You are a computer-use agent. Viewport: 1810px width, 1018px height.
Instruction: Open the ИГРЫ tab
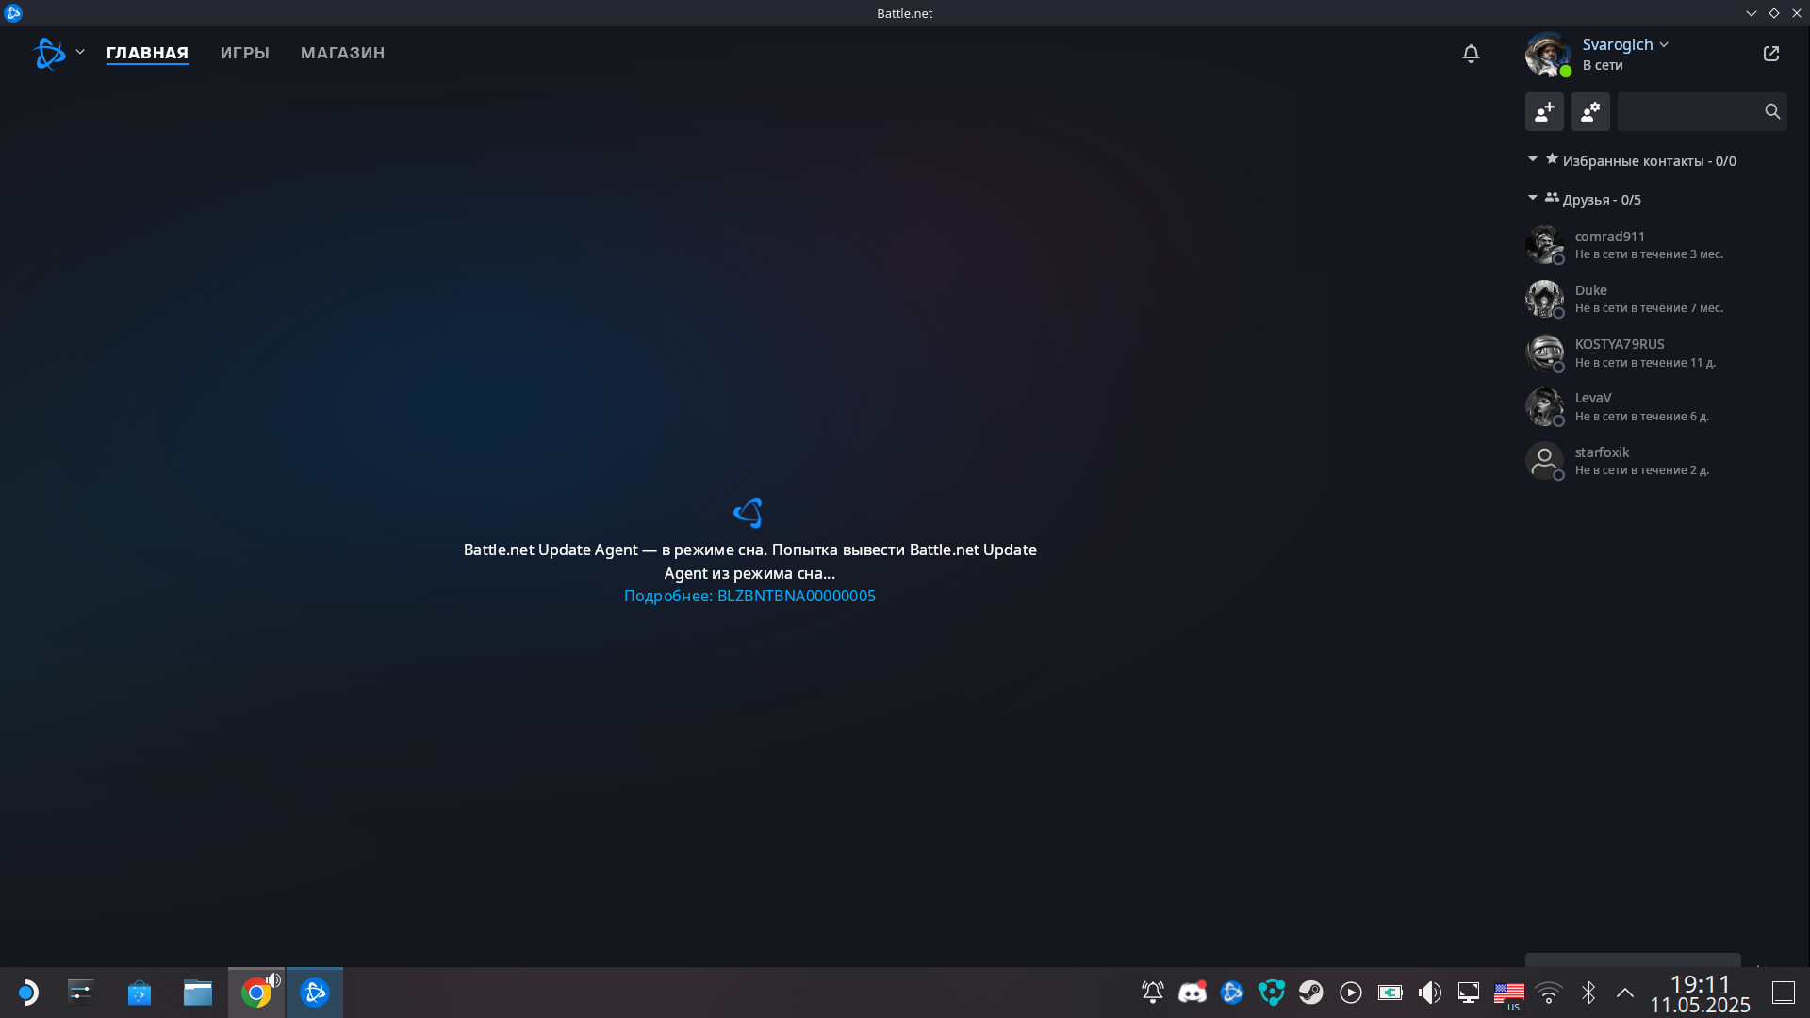(245, 53)
